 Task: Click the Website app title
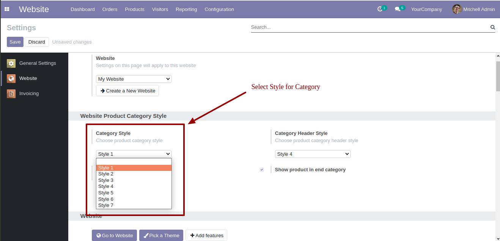pos(34,9)
